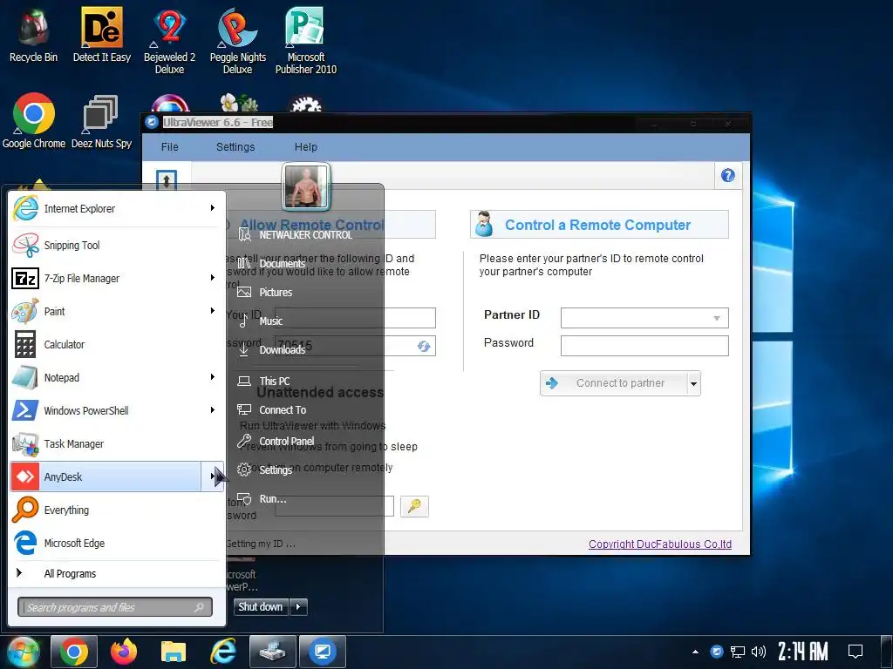Open UltraViewer Help menu

[x=306, y=146]
